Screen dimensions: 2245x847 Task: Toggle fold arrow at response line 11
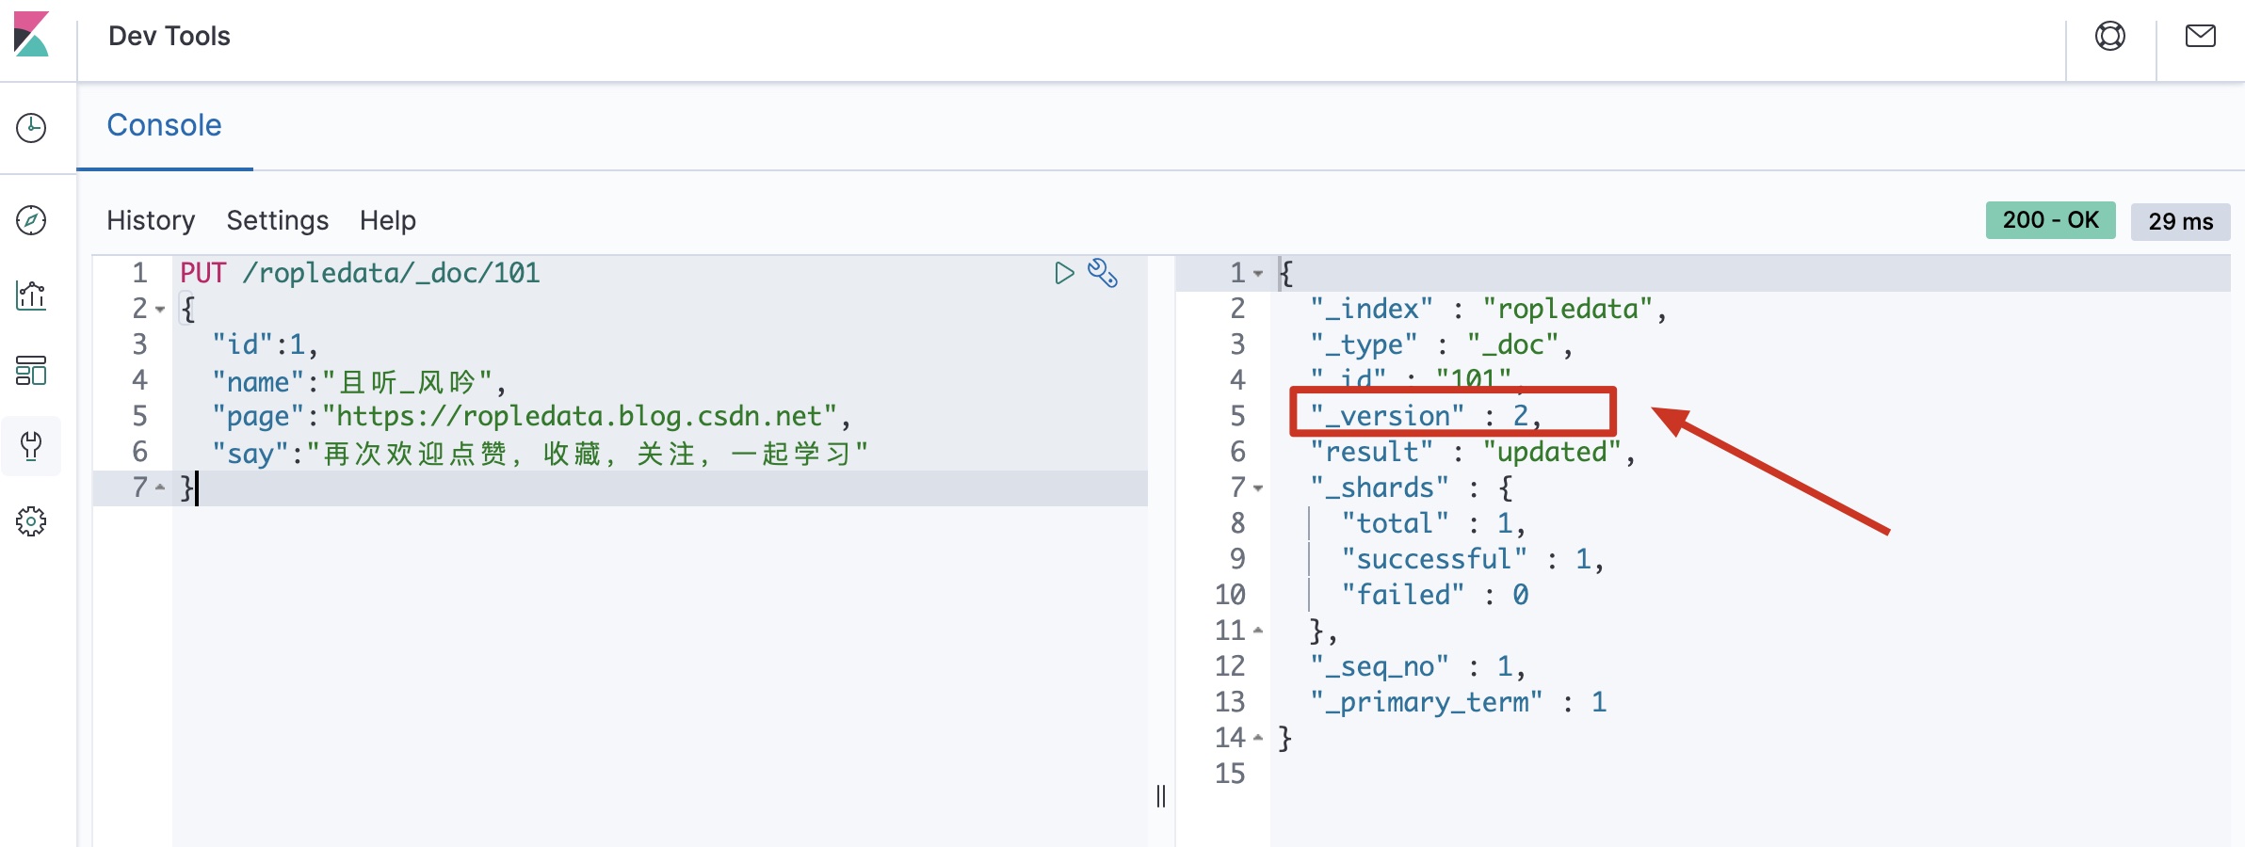tap(1258, 631)
